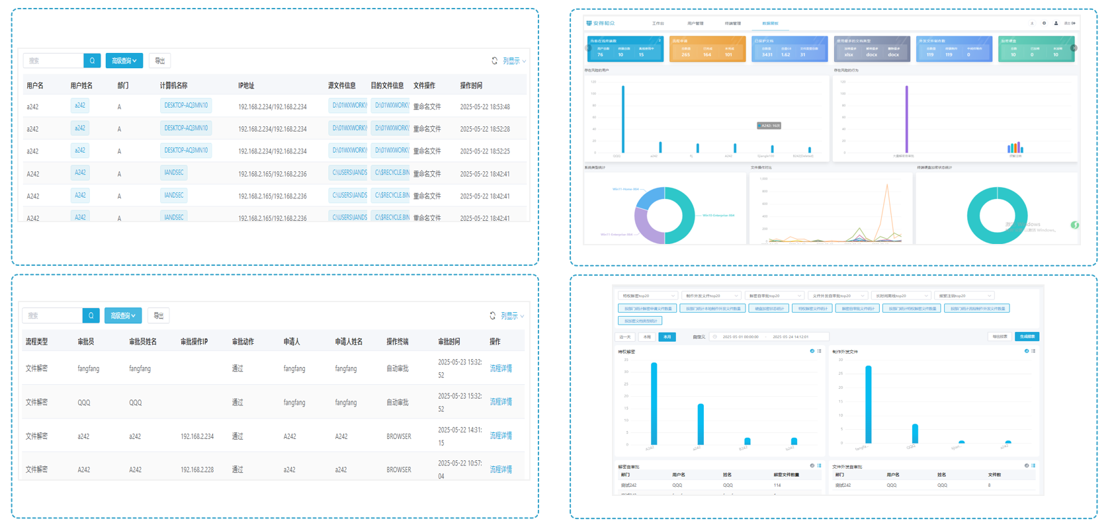Select 本月 time range option

pyautogui.click(x=667, y=337)
